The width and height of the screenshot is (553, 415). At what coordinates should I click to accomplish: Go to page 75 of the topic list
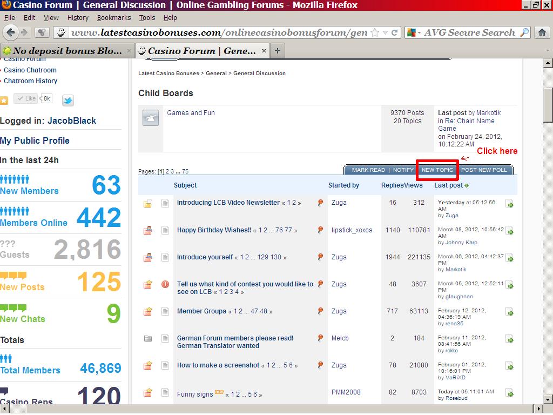pos(185,171)
